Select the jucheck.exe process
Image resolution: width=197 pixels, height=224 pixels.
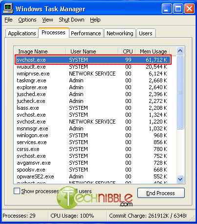pos(93,101)
